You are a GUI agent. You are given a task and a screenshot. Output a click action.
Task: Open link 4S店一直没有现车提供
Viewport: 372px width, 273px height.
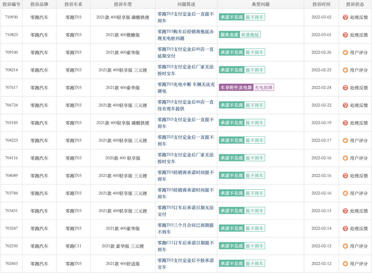pos(186,105)
